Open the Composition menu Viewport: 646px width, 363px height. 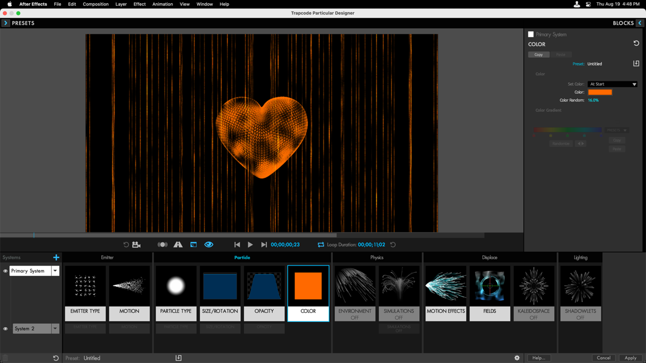(x=96, y=4)
